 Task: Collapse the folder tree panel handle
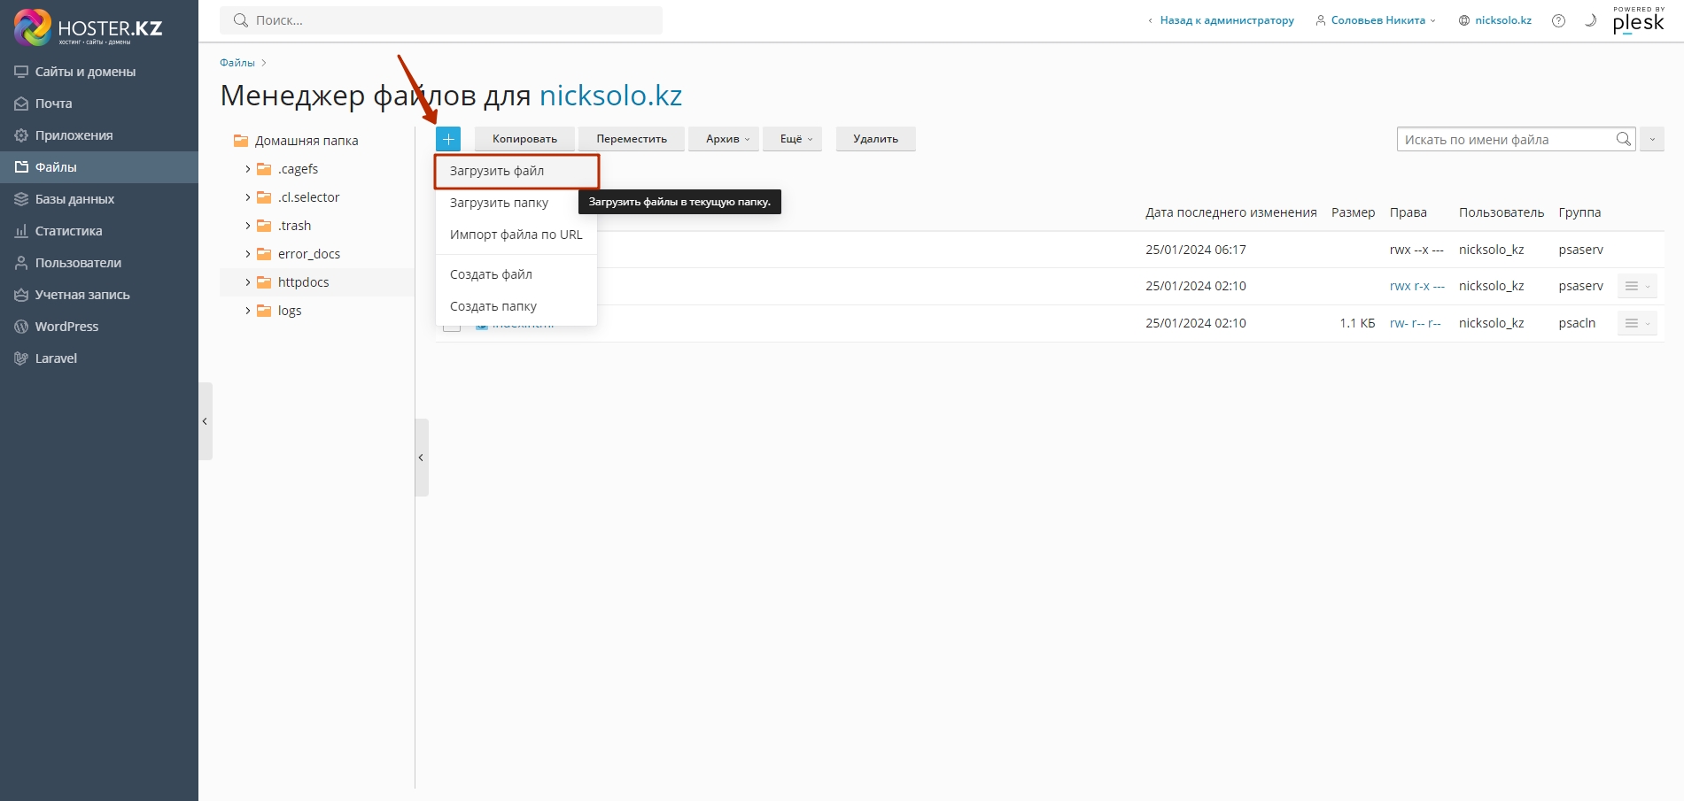pos(422,458)
